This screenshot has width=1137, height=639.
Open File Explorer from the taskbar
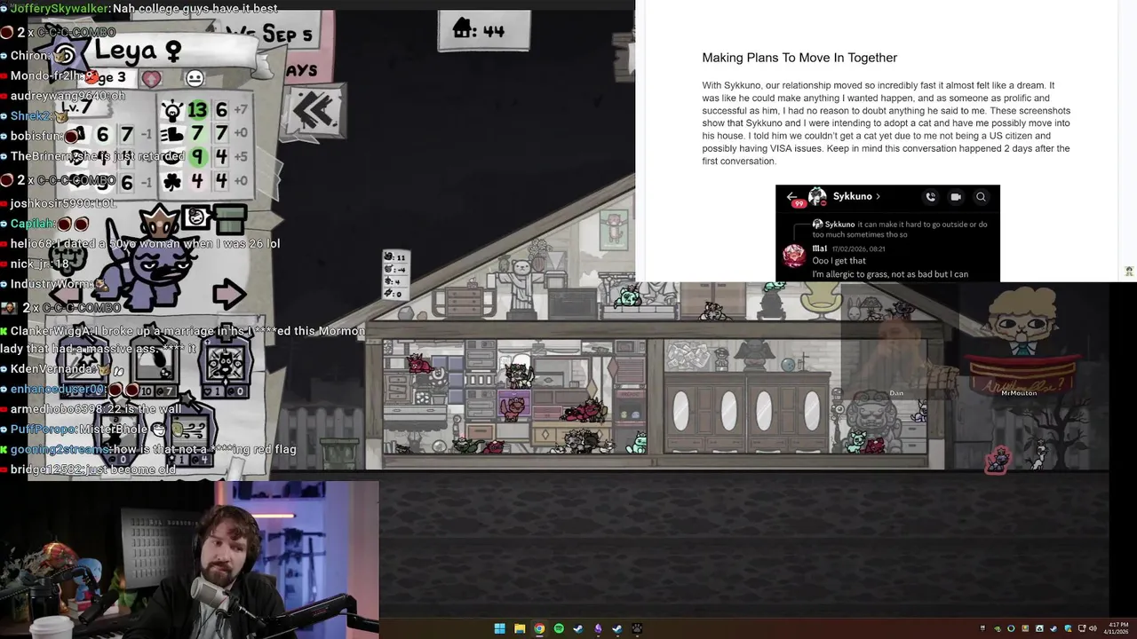tap(520, 629)
